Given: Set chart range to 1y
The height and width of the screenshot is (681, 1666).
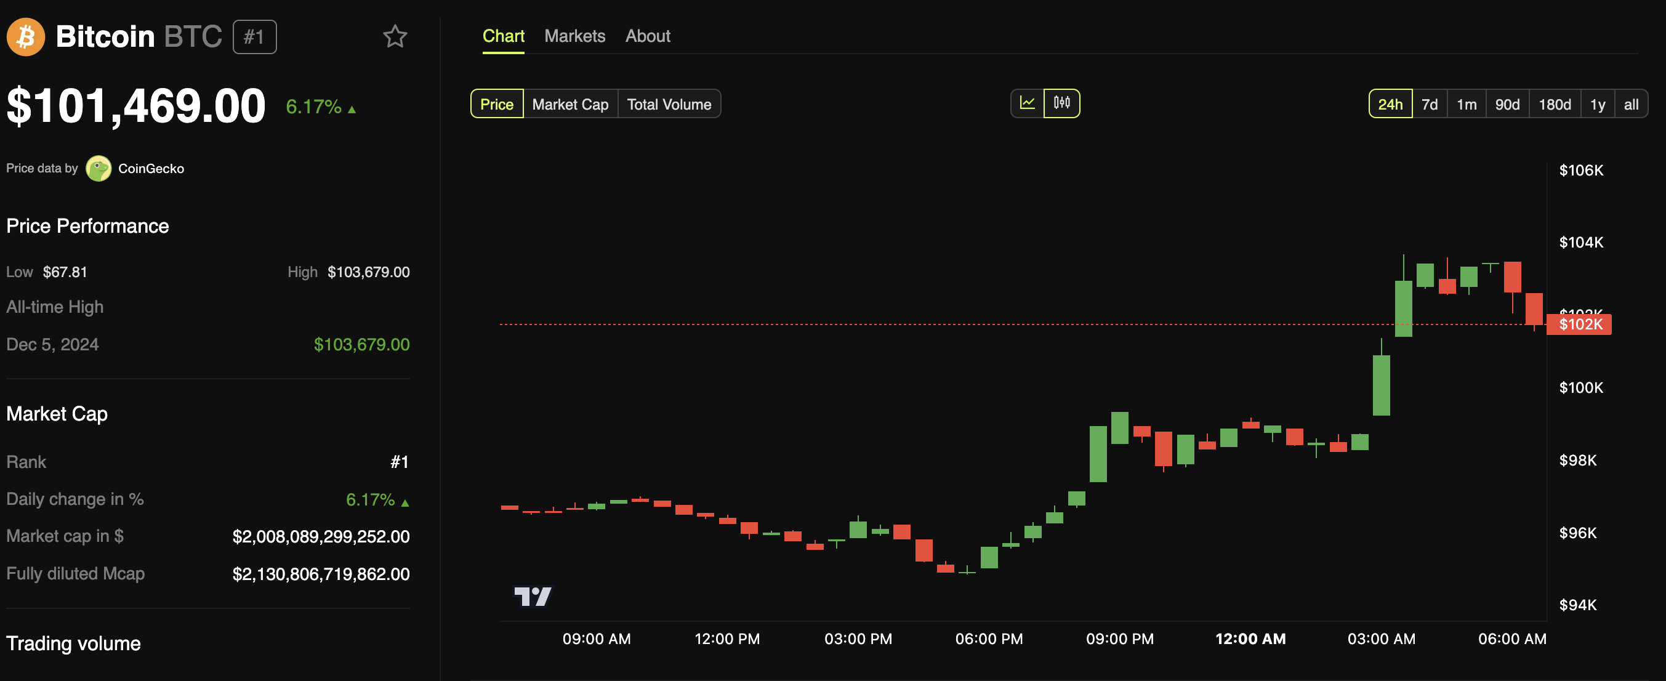Looking at the screenshot, I should (x=1598, y=104).
